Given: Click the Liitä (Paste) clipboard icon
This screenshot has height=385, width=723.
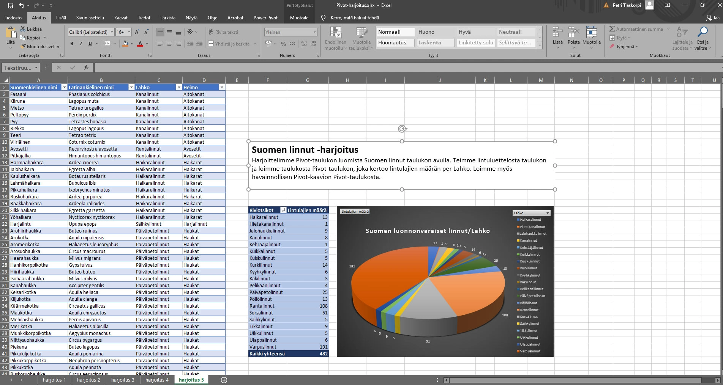Looking at the screenshot, I should pyautogui.click(x=11, y=33).
